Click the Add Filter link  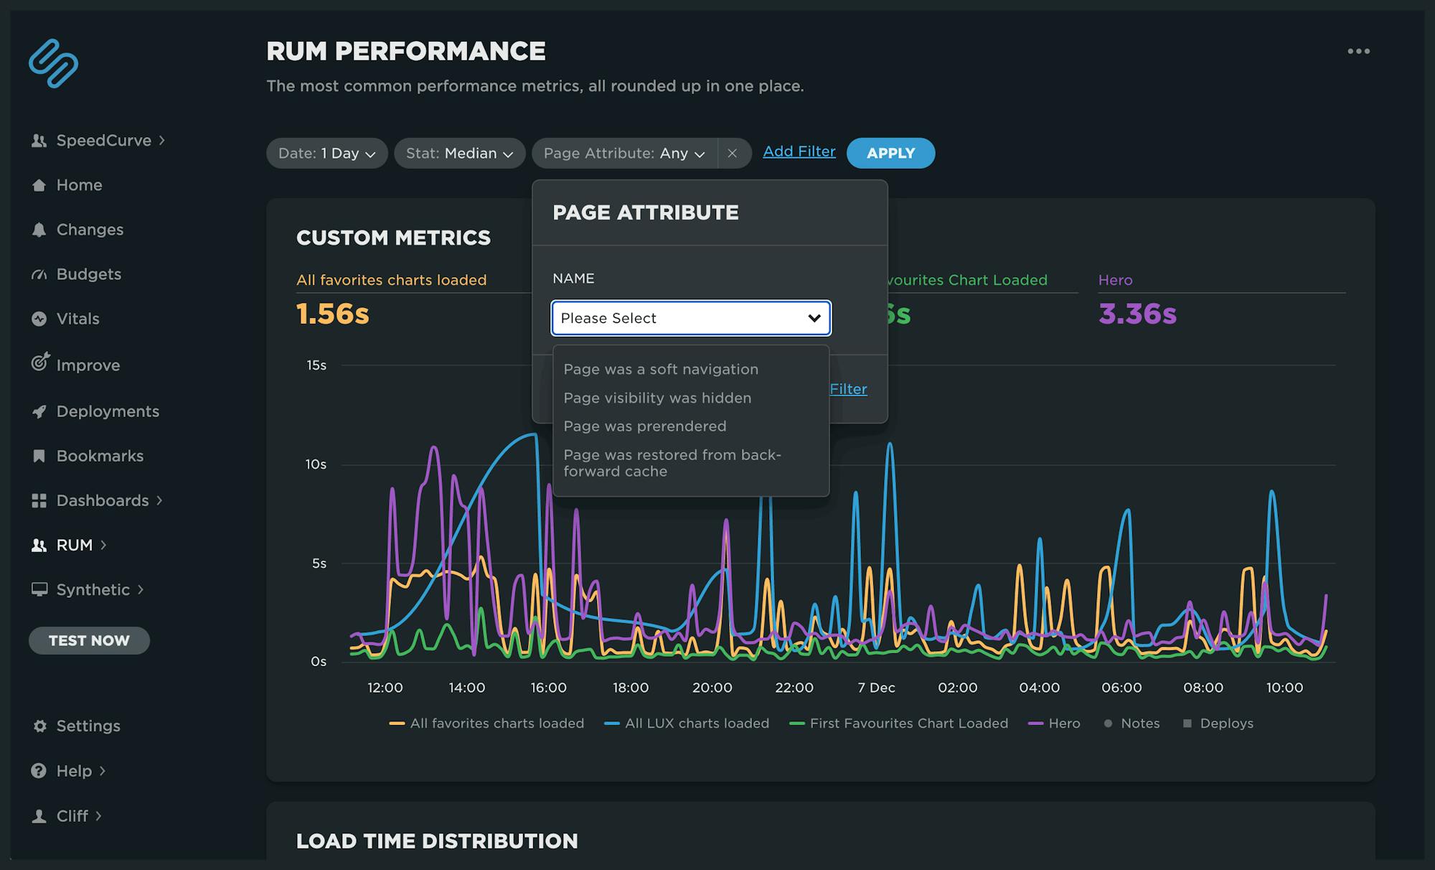[x=799, y=152]
